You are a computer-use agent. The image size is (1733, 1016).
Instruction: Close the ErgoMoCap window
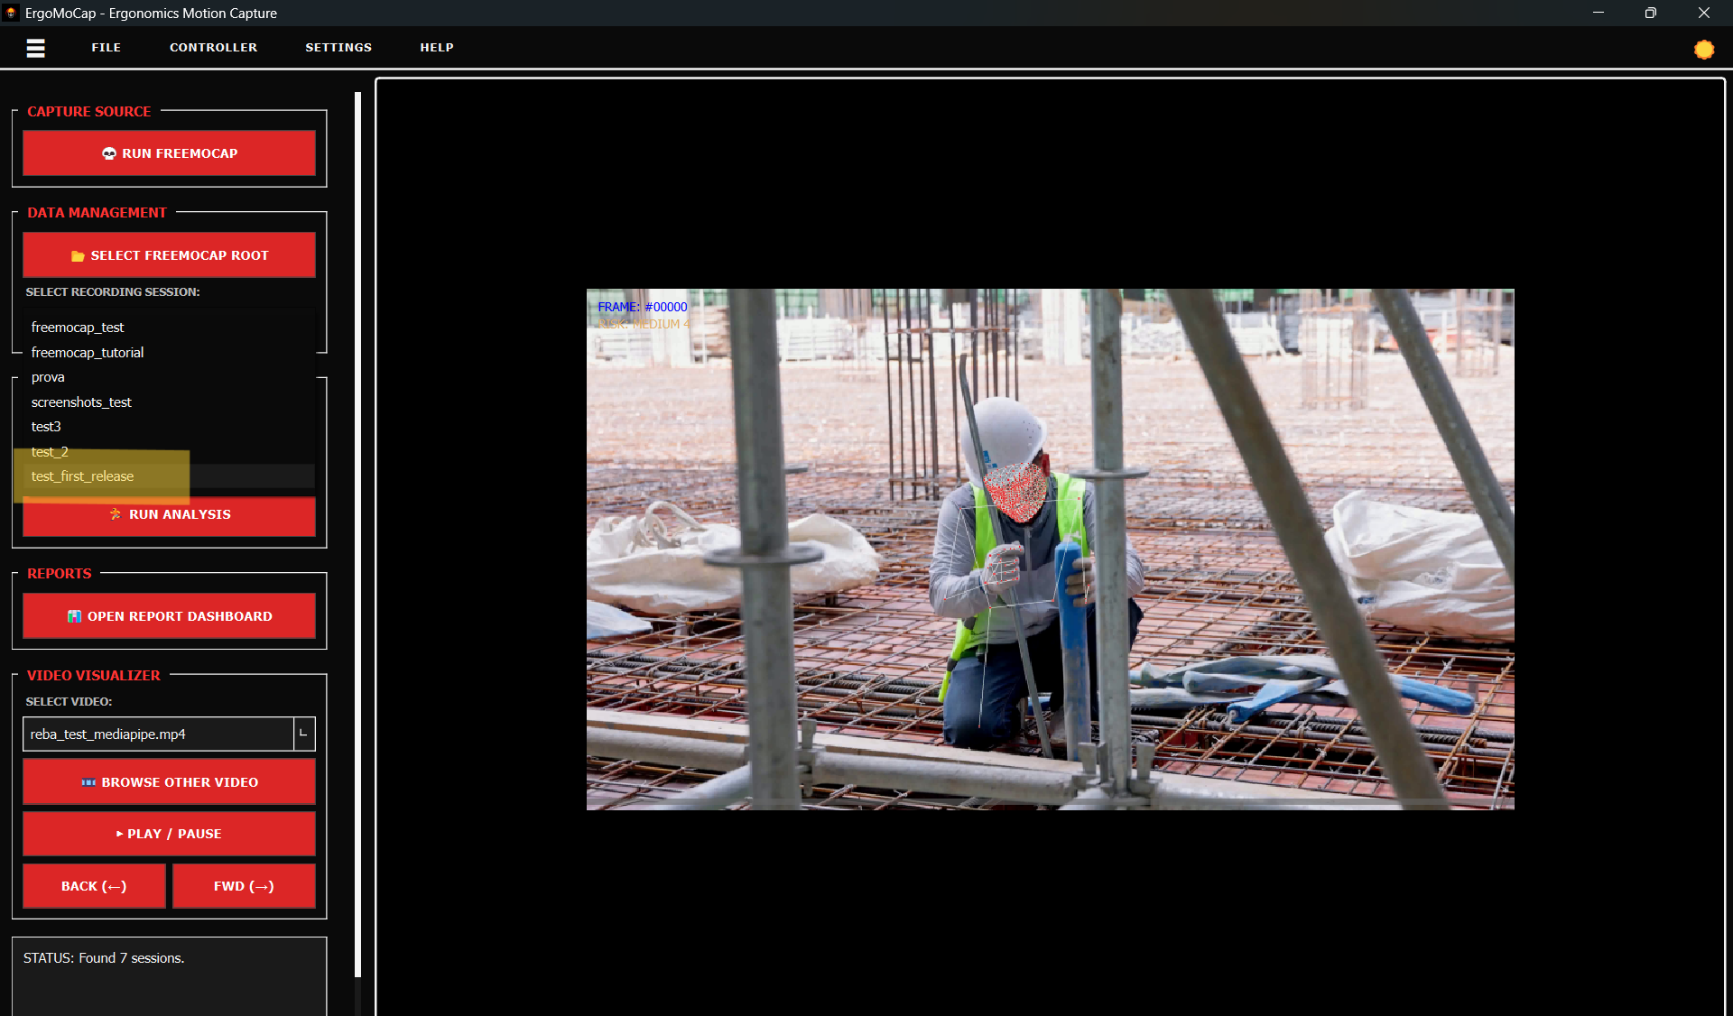[1704, 13]
